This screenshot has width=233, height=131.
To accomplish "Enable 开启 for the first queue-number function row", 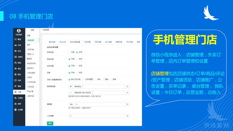I will point(69,52).
